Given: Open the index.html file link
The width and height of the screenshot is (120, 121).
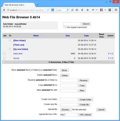Looking at the screenshot, I should (x=18, y=54).
